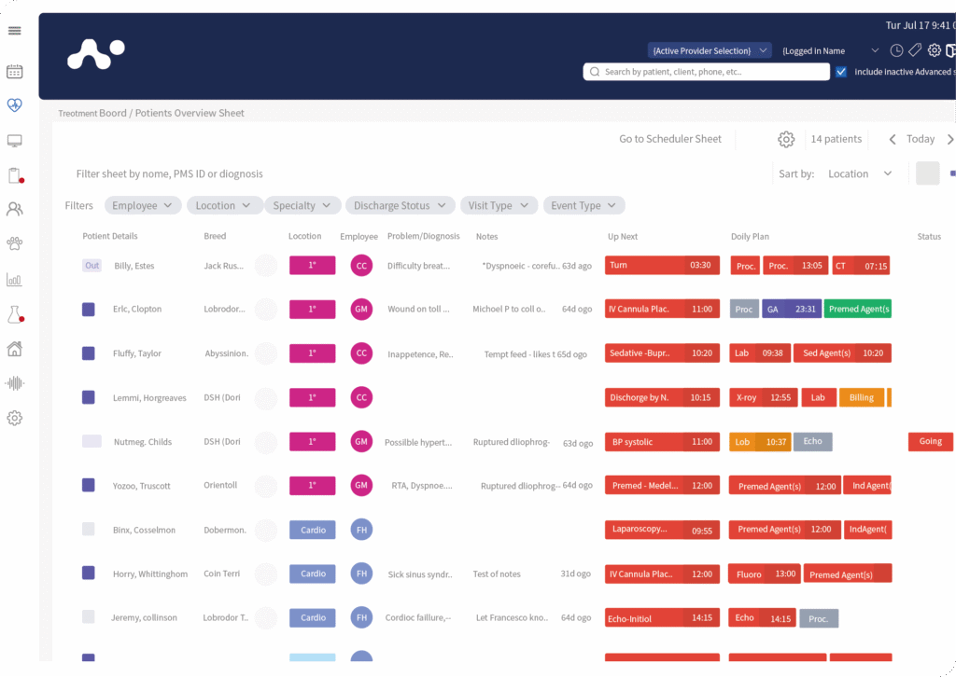Open sheet settings gear beside 14 patients
Screen dimensions: 956x677
coord(786,139)
